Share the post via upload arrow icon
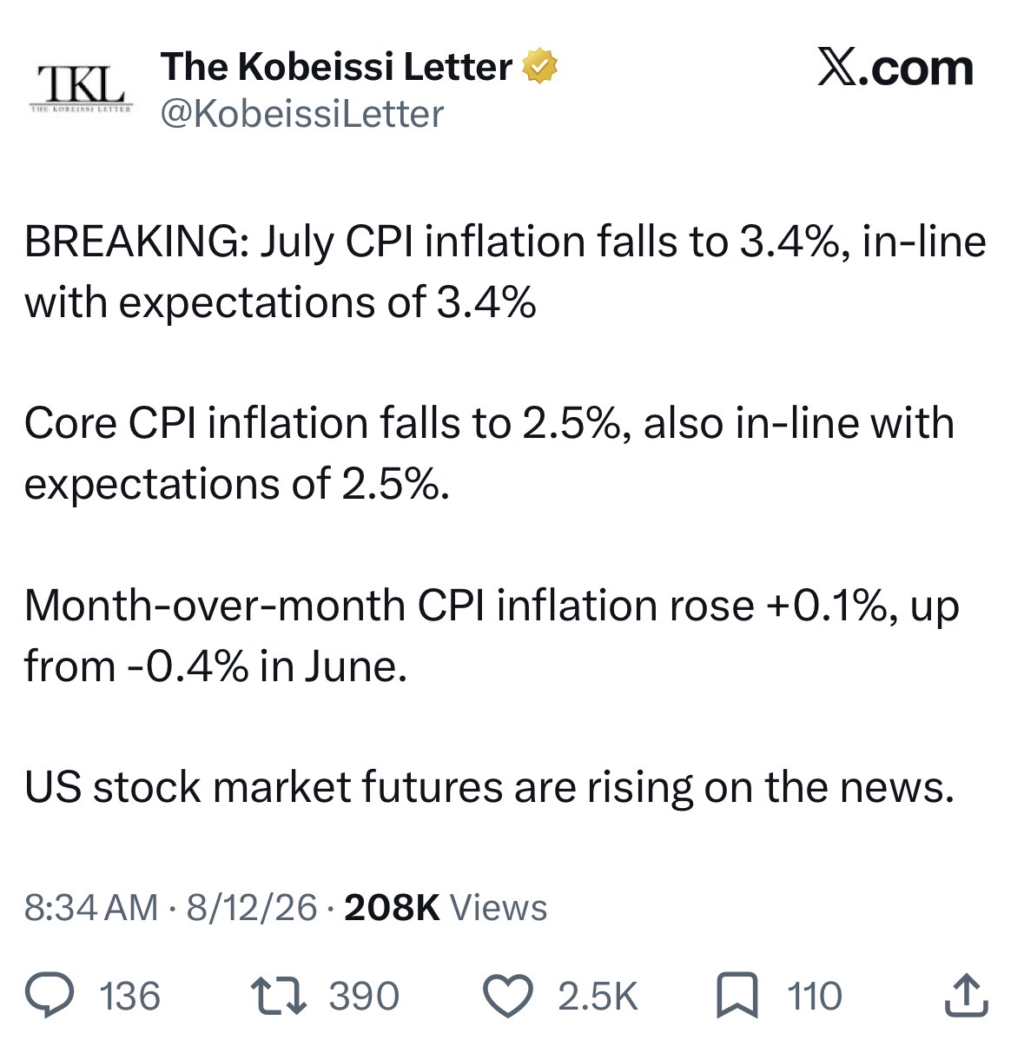 (966, 996)
